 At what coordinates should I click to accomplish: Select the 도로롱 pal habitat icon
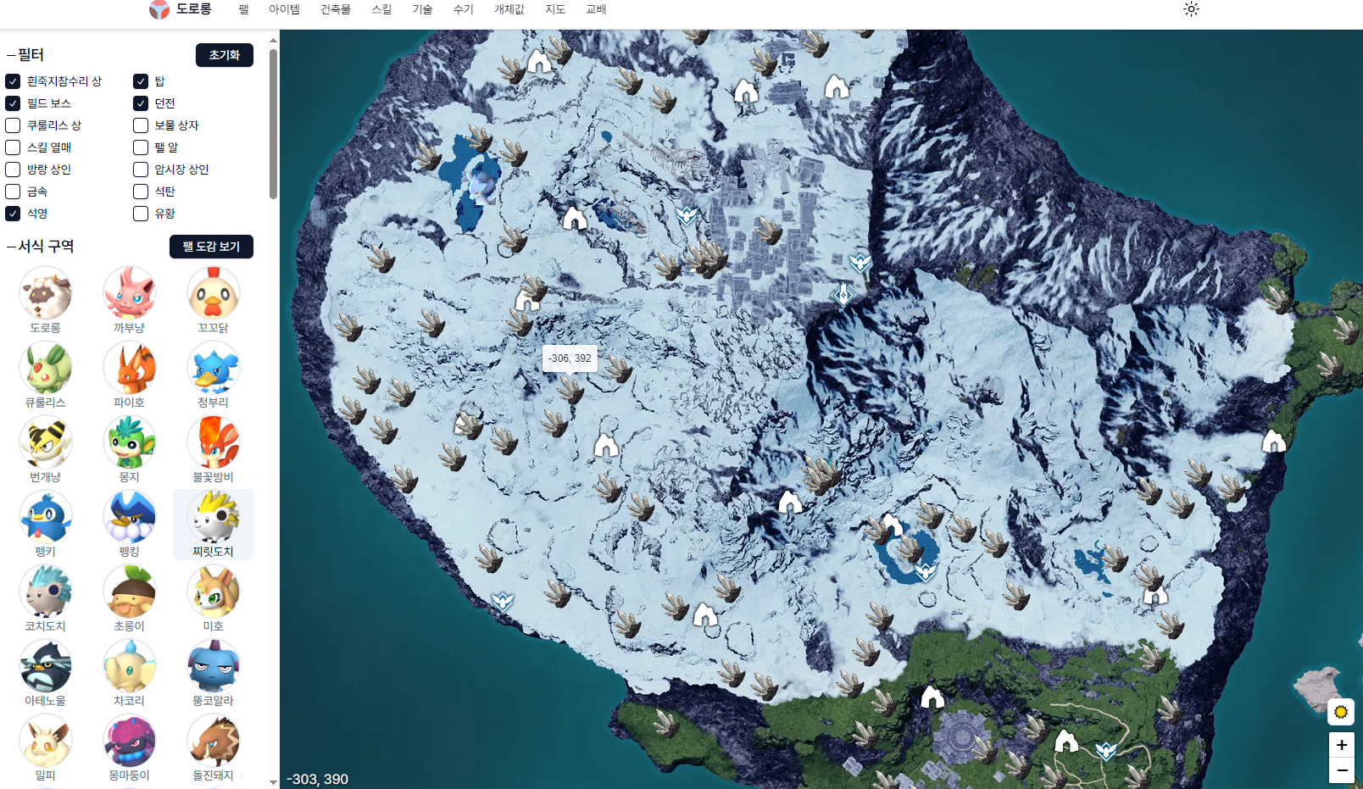pyautogui.click(x=46, y=293)
